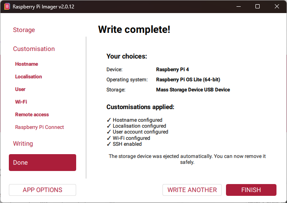This screenshot has height=203, width=287.
Task: Click the Raspberry Pi Imager title bar icon
Action: tap(7, 7)
